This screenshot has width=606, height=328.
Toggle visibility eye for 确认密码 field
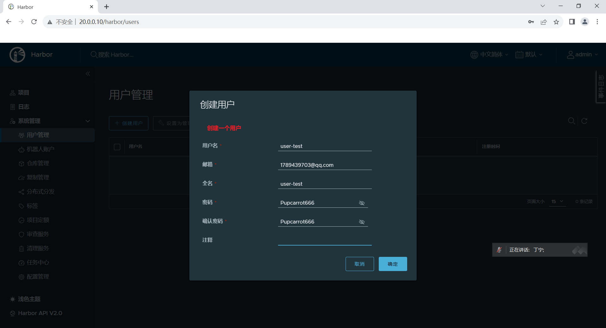(x=362, y=222)
